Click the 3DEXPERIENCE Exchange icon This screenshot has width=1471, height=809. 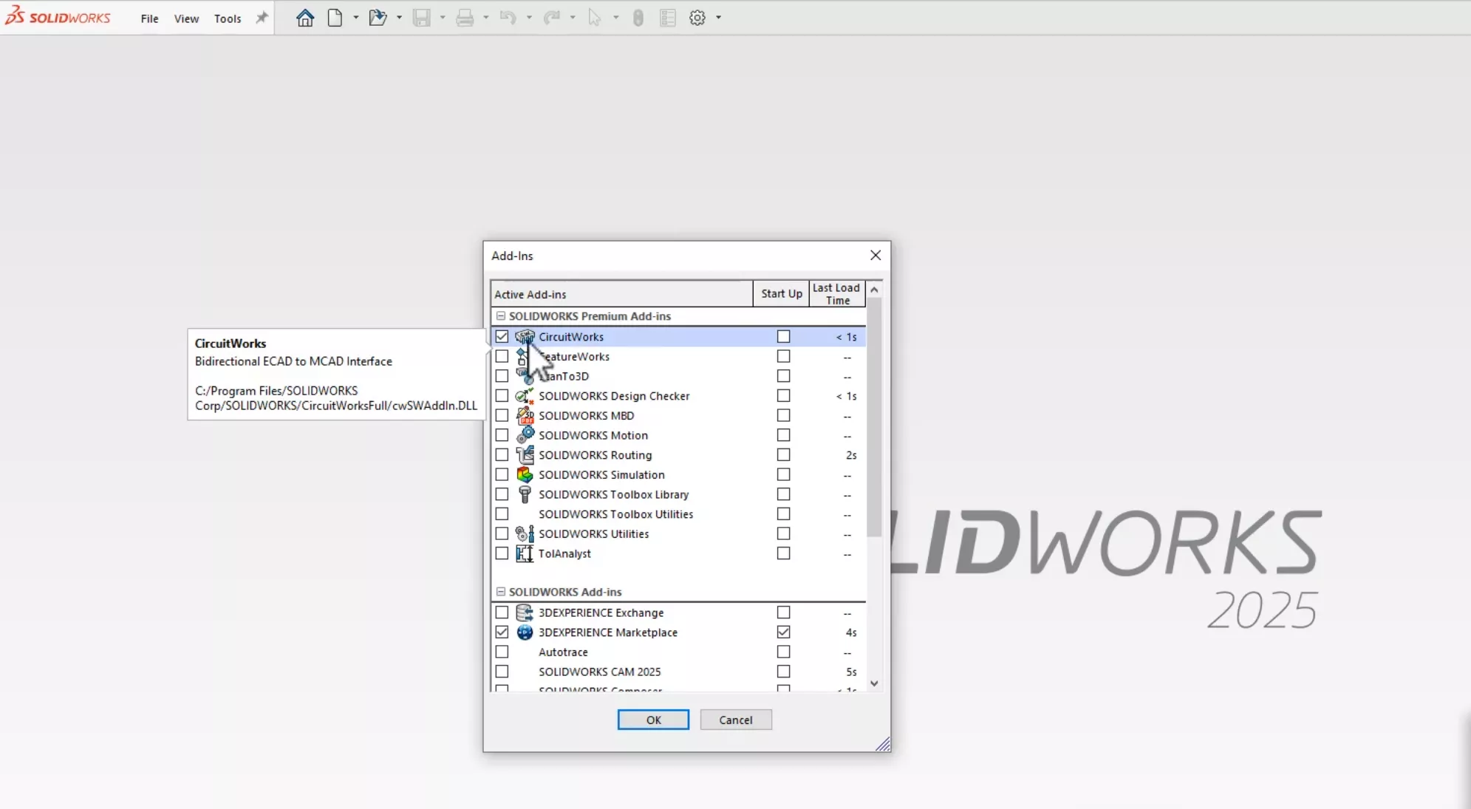[525, 612]
